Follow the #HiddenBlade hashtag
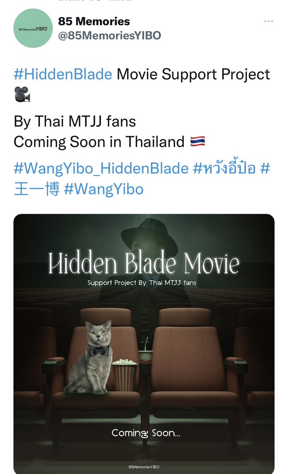288x474 pixels. point(63,74)
